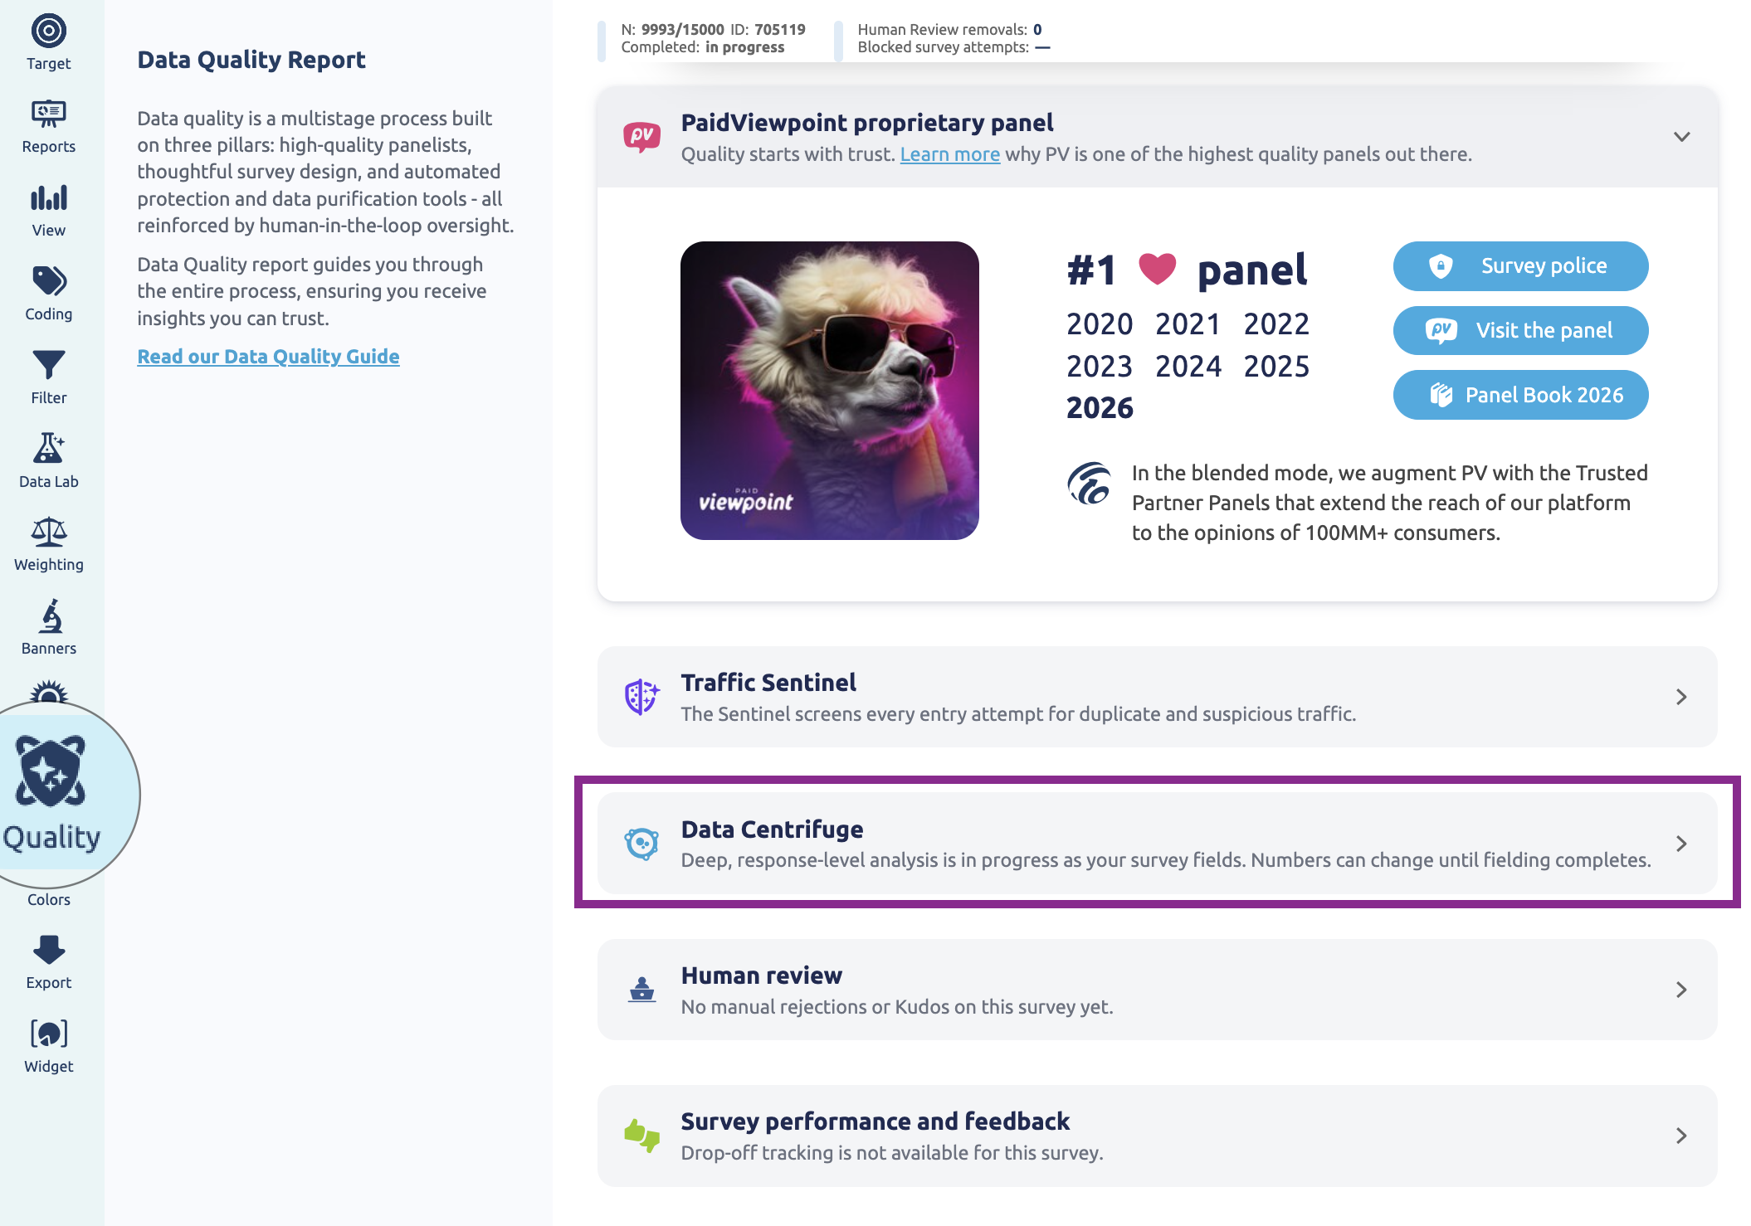Open the Filter funnel icon
This screenshot has width=1751, height=1226.
click(x=48, y=365)
